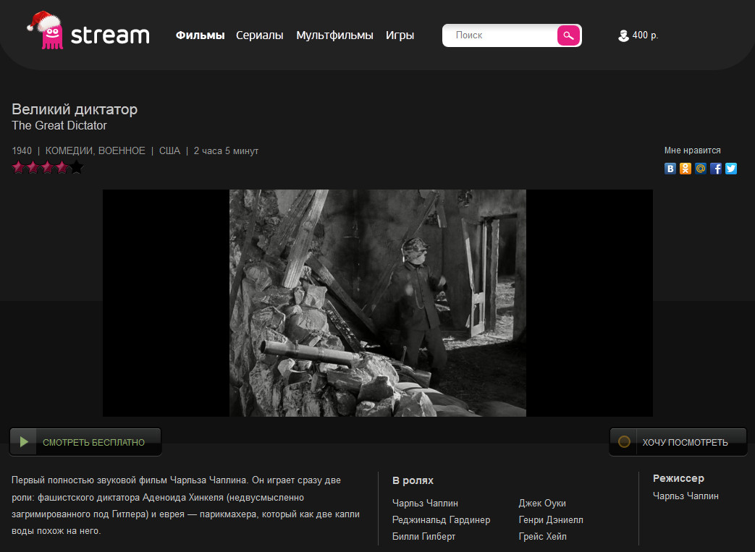This screenshot has width=755, height=552.
Task: Go home via the Stream logo
Action: (88, 33)
